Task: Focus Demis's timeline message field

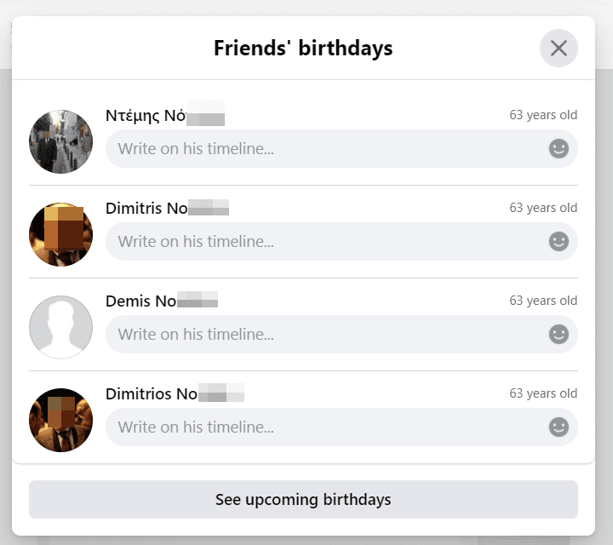Action: pos(341,335)
